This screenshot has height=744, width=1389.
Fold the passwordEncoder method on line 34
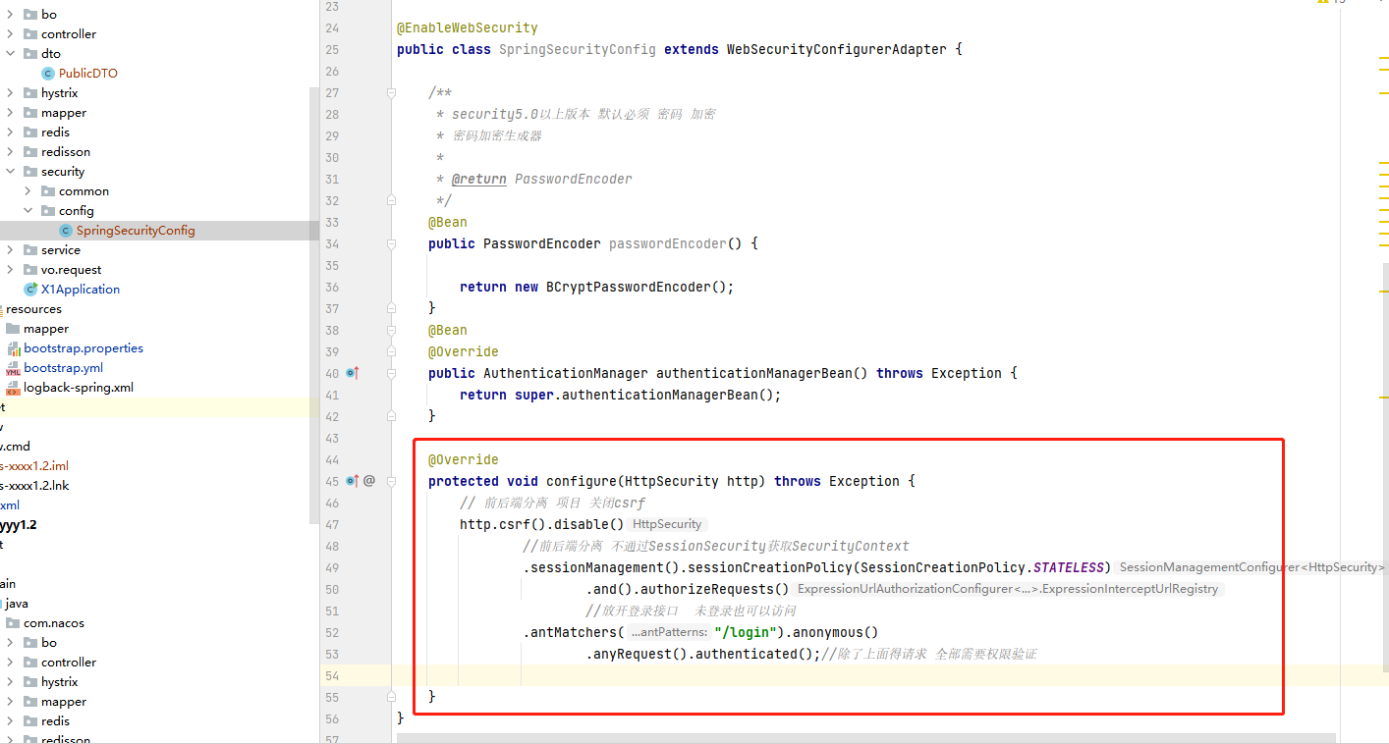[391, 243]
